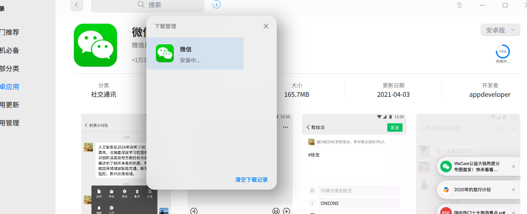Image resolution: width=527 pixels, height=214 pixels.
Task: Select the 微信 download entry
Action: click(x=195, y=53)
